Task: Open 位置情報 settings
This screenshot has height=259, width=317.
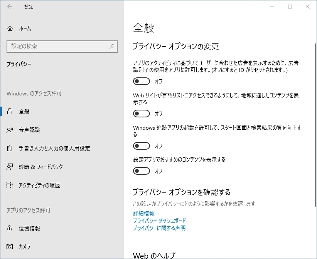Action: 62,228
